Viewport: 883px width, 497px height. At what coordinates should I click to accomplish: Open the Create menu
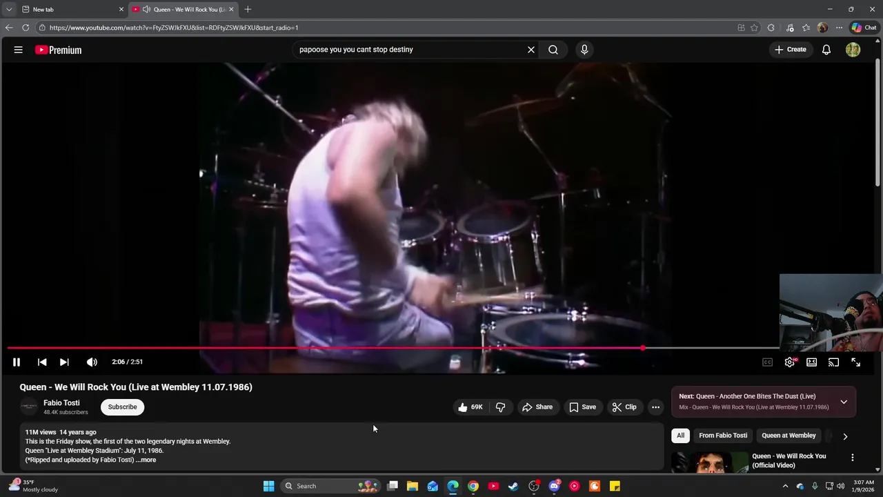(791, 50)
